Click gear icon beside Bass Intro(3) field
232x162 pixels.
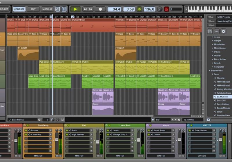[x=39, y=119]
